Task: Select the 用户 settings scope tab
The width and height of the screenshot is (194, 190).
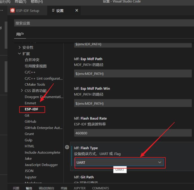Action: coord(20,34)
